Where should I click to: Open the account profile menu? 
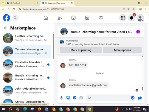140,18
